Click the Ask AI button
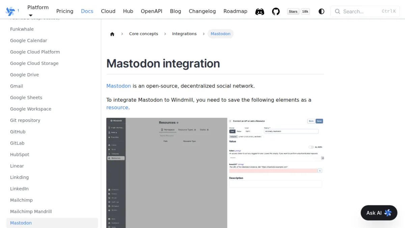405x228 pixels. 379,213
